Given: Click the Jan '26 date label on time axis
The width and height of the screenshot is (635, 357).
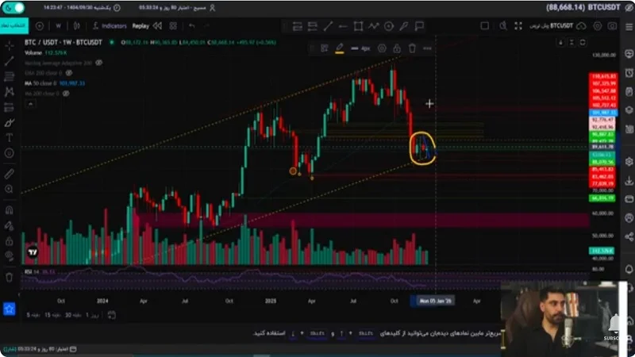Looking at the screenshot, I should (x=435, y=301).
